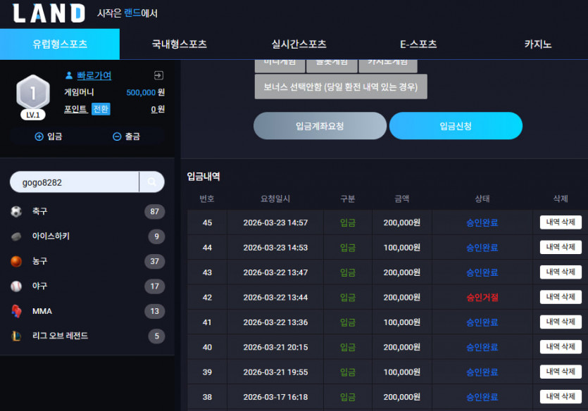Open the 카지노 tab
The image size is (588, 411).
pos(538,44)
